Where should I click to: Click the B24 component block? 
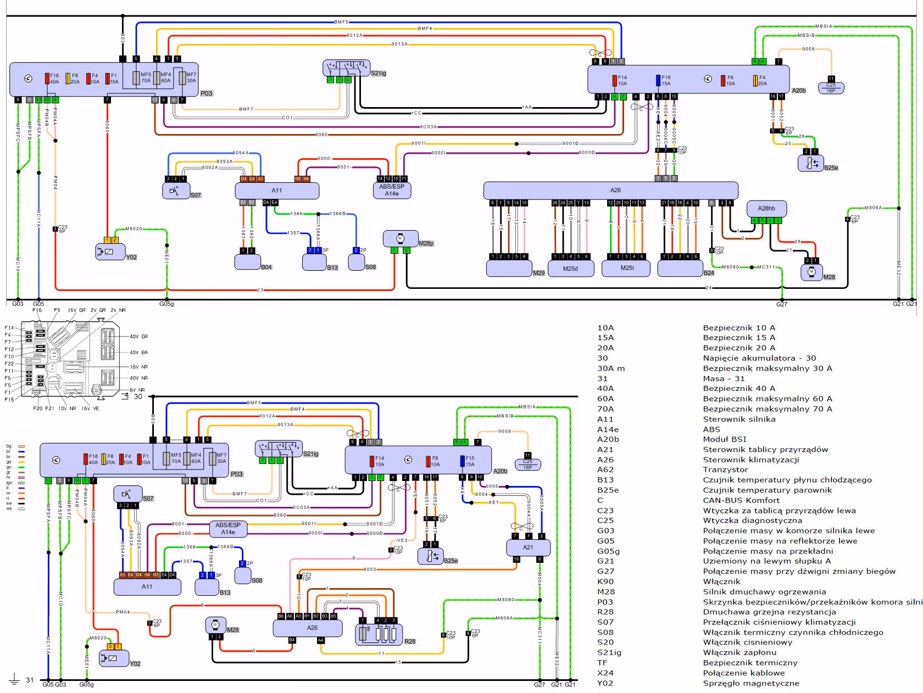pyautogui.click(x=680, y=267)
